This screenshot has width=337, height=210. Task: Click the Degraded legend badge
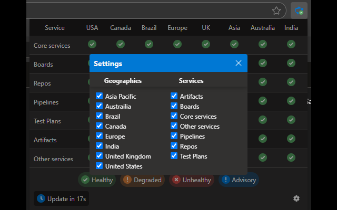coord(142,180)
